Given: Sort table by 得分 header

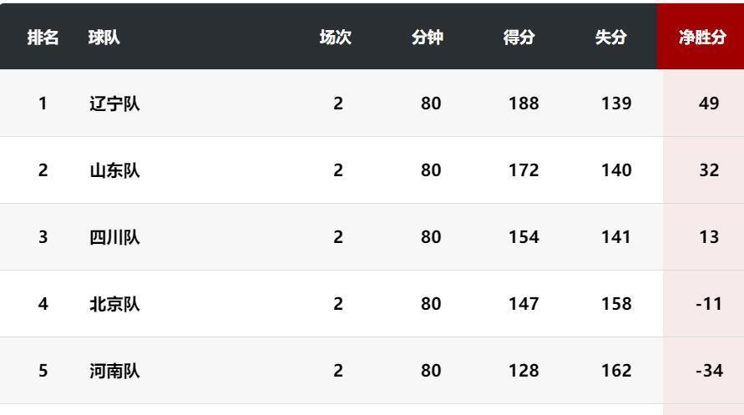Looking at the screenshot, I should 519,37.
